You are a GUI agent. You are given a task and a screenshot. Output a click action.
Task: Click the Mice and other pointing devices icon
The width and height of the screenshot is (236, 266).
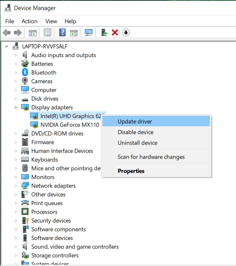pyautogui.click(x=25, y=168)
